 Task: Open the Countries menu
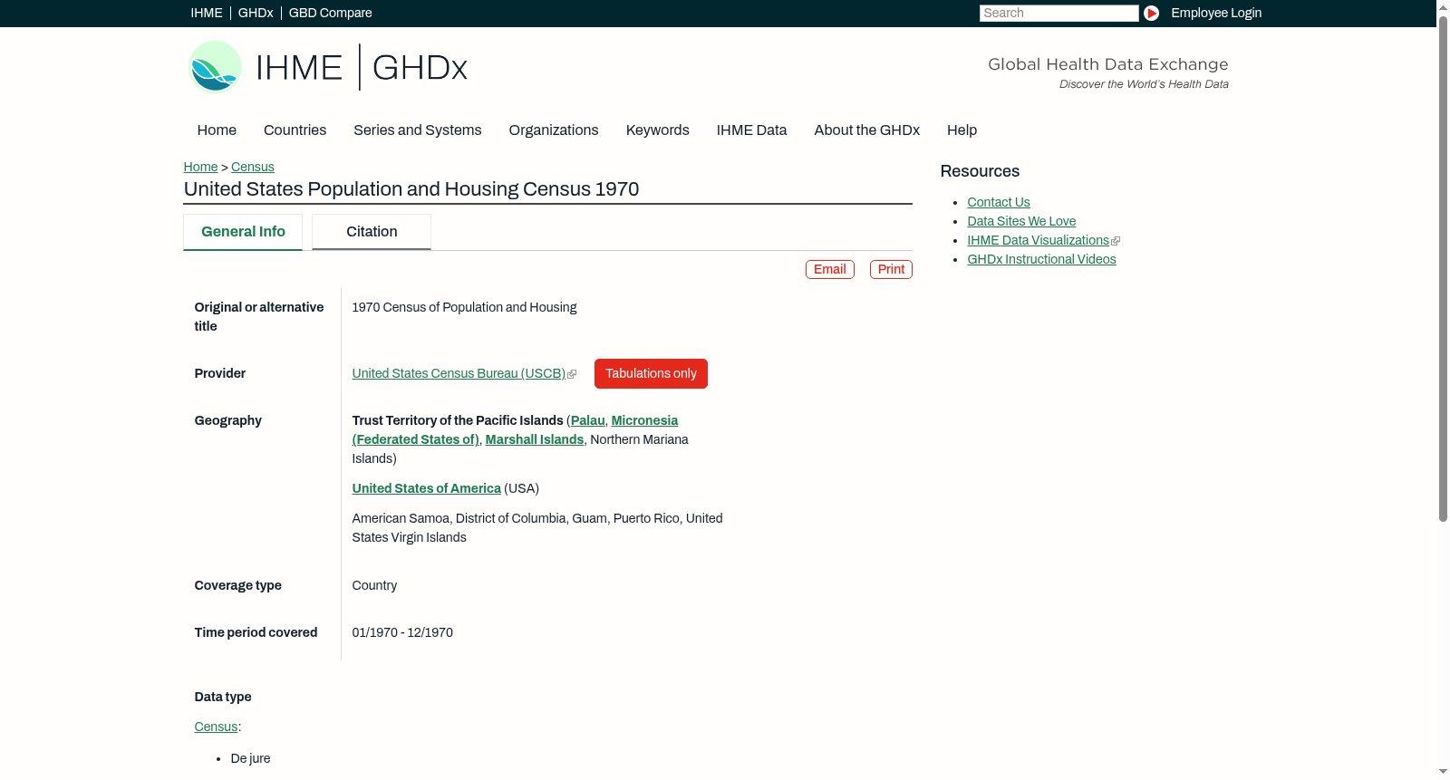[x=295, y=130]
